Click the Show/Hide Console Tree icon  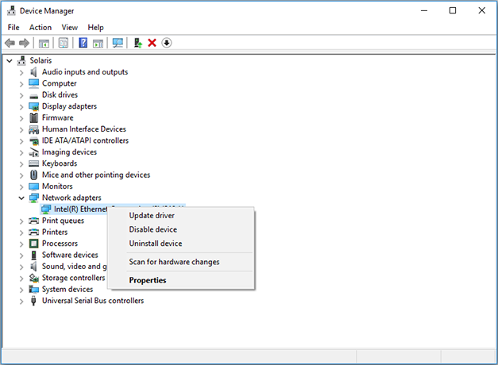coord(44,43)
